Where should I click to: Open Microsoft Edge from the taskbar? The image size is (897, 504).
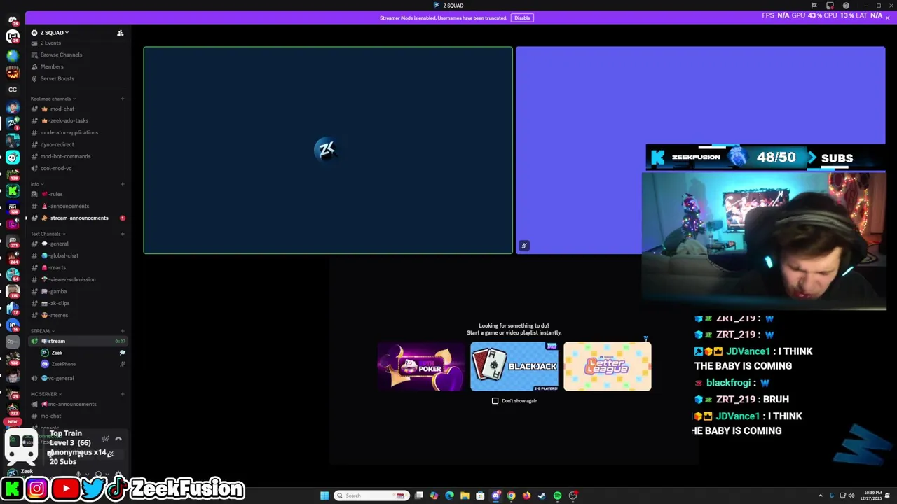point(449,496)
